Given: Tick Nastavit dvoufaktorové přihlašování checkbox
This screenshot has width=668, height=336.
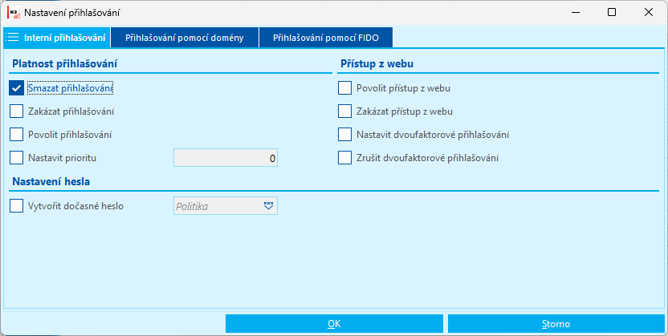Looking at the screenshot, I should [345, 135].
